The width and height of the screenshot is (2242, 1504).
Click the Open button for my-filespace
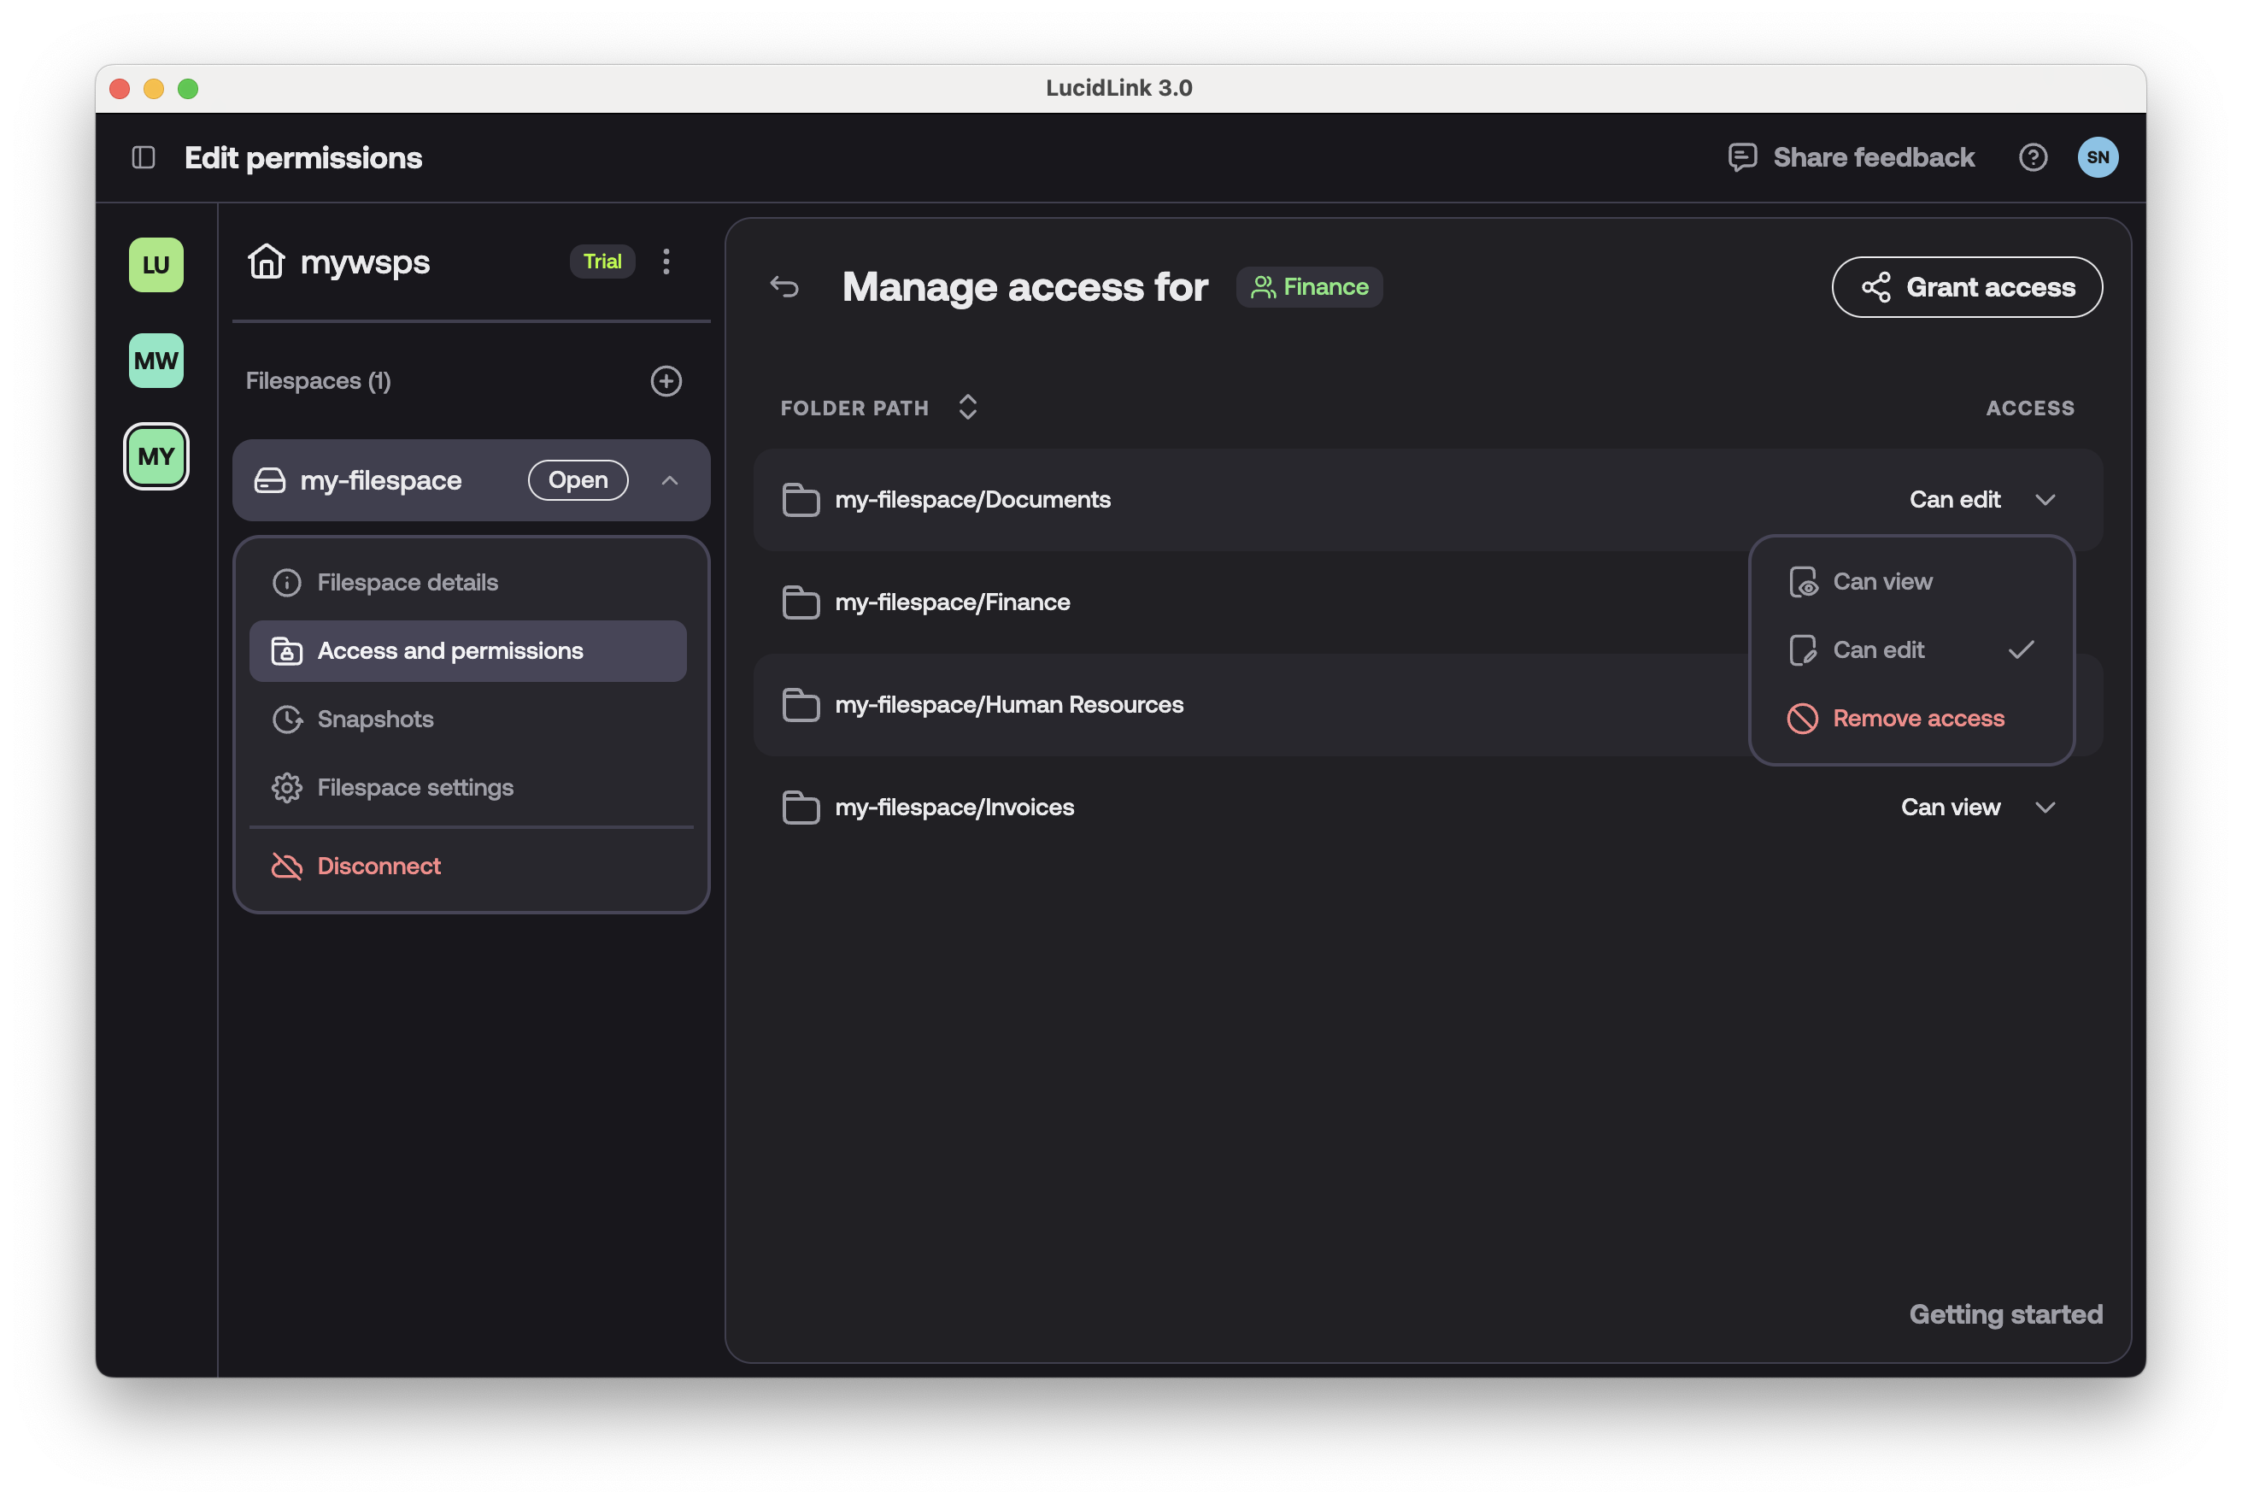578,479
